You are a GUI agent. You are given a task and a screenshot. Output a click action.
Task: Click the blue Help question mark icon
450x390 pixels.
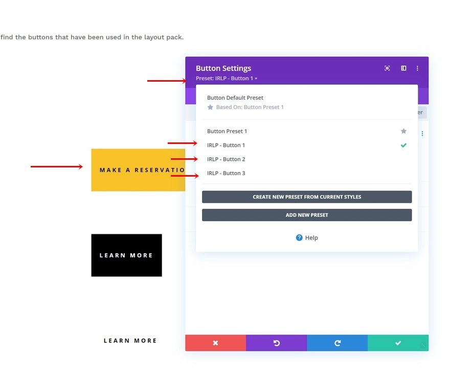(299, 238)
